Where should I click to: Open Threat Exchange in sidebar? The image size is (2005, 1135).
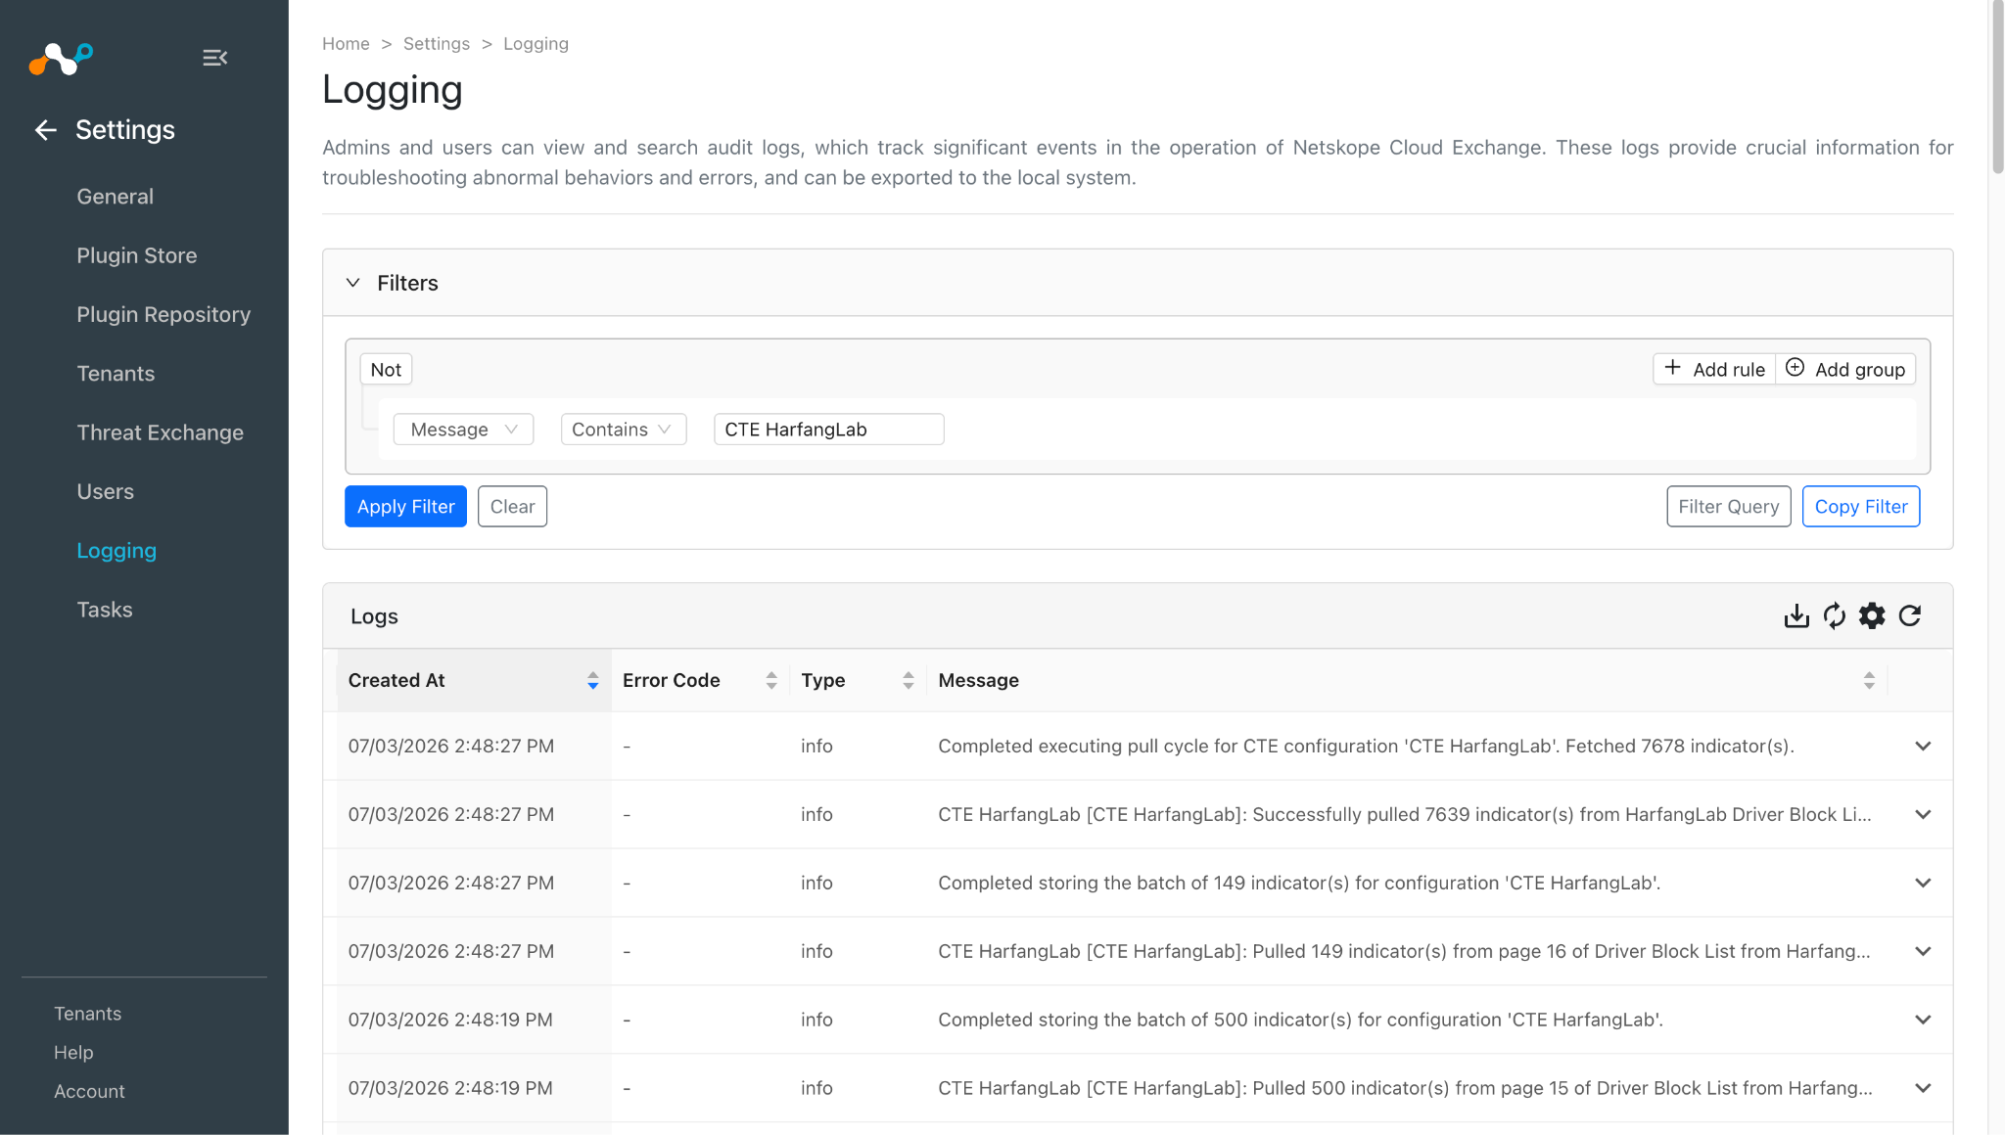coord(161,432)
